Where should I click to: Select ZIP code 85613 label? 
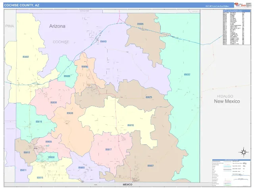pyautogui.click(x=27, y=152)
